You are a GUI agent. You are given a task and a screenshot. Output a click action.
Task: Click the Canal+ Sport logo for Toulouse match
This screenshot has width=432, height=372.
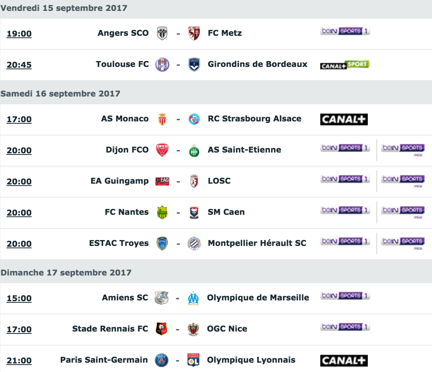(x=345, y=65)
